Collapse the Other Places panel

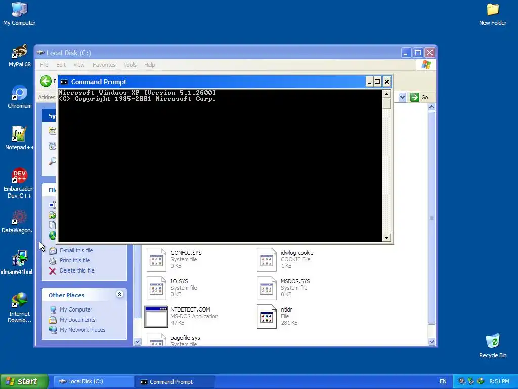click(x=119, y=294)
